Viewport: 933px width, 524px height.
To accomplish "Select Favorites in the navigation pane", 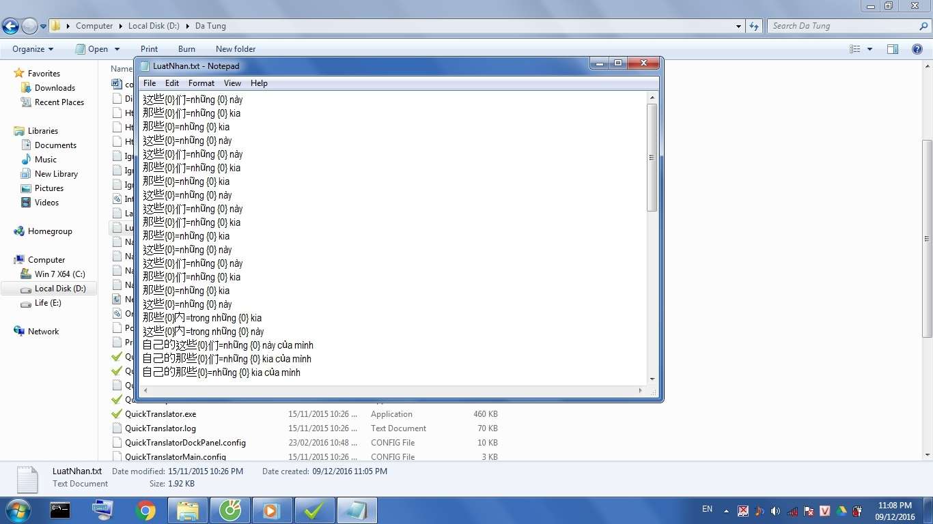I will coord(44,74).
